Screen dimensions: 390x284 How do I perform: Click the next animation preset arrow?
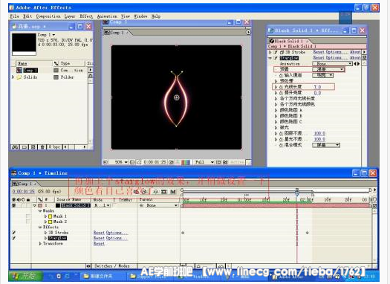[x=359, y=64]
